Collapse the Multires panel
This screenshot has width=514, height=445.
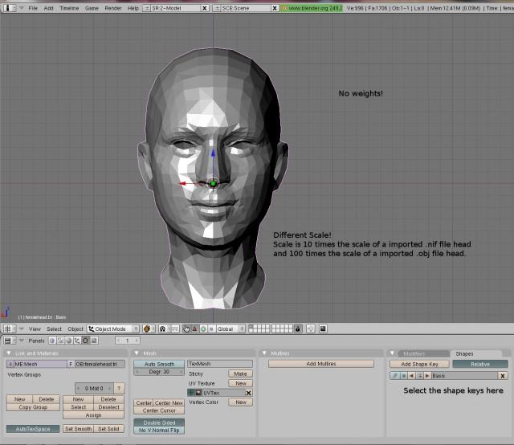[x=264, y=353]
